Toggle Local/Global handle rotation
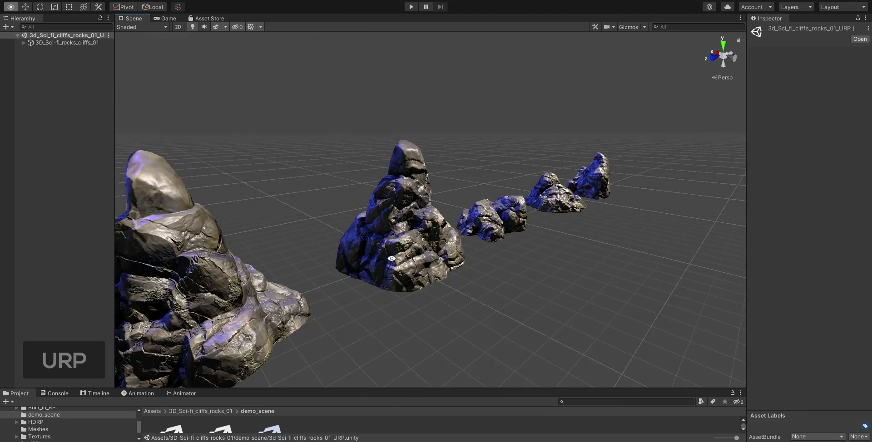This screenshot has width=872, height=442. (153, 7)
